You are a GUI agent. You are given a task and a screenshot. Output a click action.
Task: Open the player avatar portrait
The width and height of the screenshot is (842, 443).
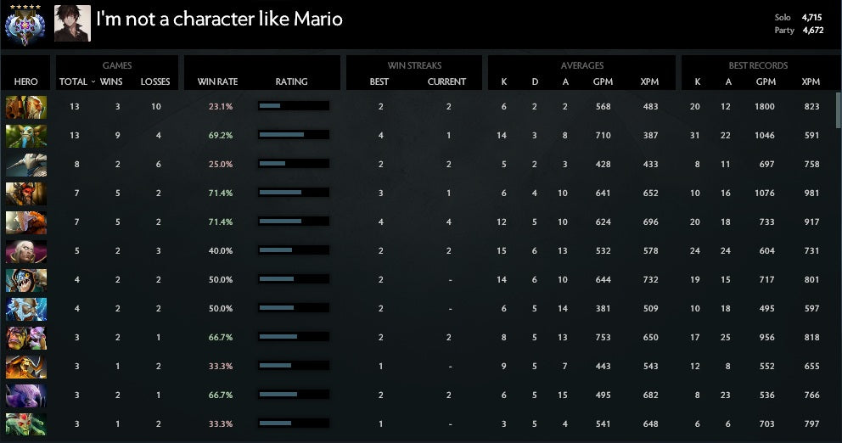coord(72,24)
